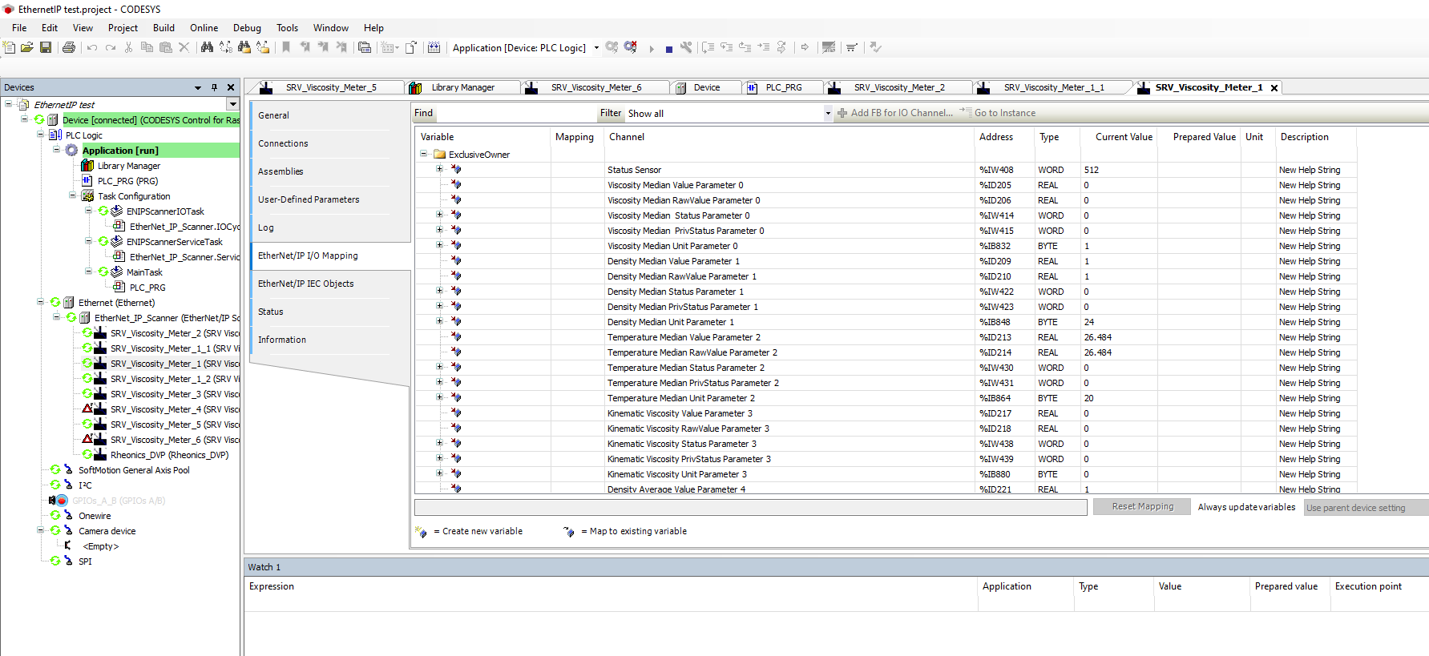
Task: Click the Application gear icon in the device tree
Action: (71, 151)
